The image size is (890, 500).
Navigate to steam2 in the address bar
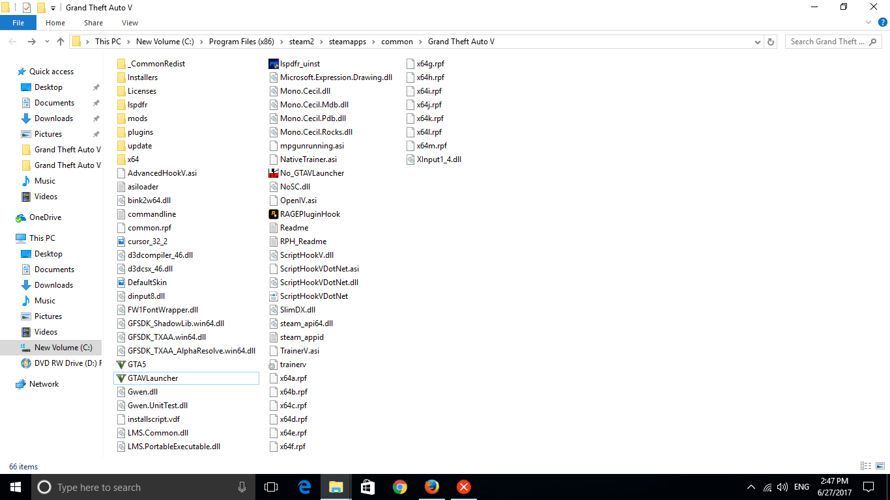(302, 42)
